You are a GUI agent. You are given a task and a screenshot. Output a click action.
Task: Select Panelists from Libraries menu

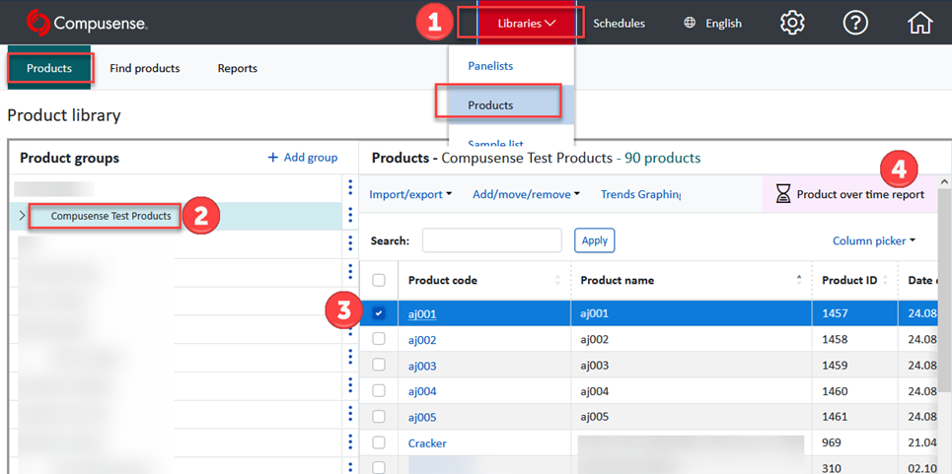tap(490, 65)
